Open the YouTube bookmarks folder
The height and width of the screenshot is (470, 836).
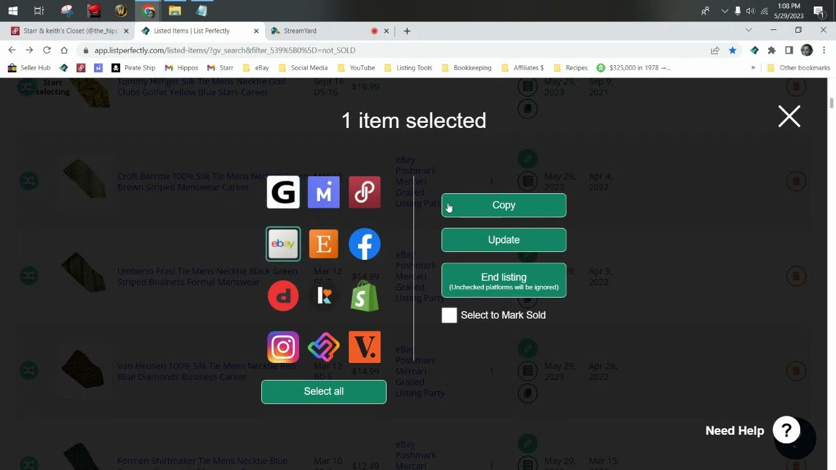(x=356, y=67)
